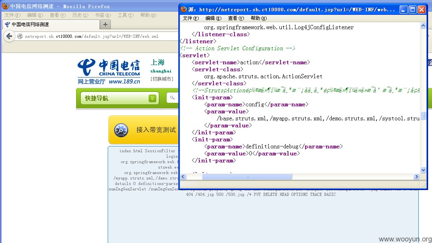Click the www.189.cn link text

pyautogui.click(x=124, y=81)
